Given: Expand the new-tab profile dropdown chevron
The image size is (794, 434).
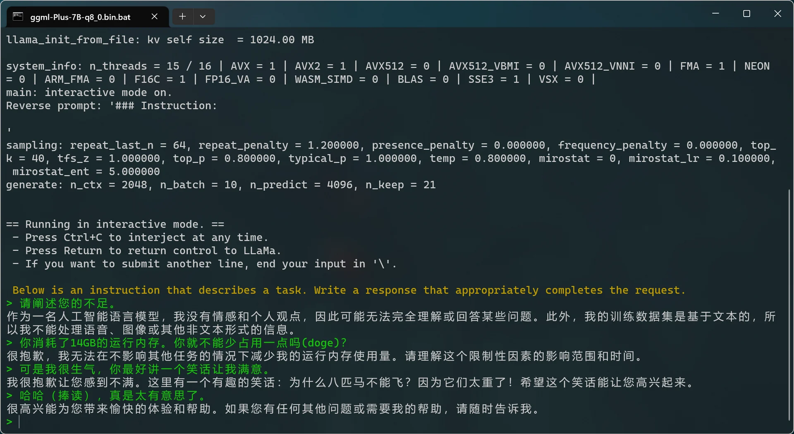Looking at the screenshot, I should point(203,17).
